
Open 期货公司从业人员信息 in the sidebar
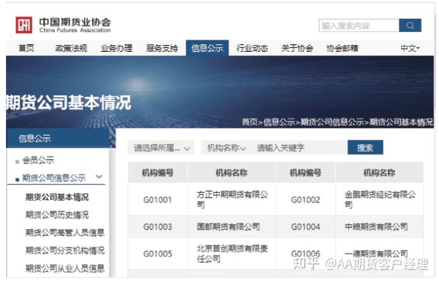(65, 268)
